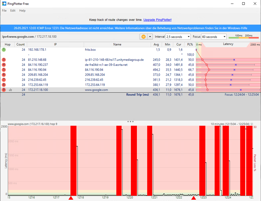The width and height of the screenshot is (261, 201).
Task: Open the Interval 2,5 seconds combo box
Action: 178,37
